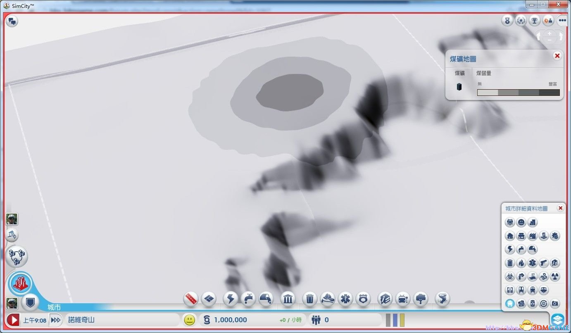Toggle the oil data map layer
This screenshot has width=571, height=333.
(x=533, y=304)
